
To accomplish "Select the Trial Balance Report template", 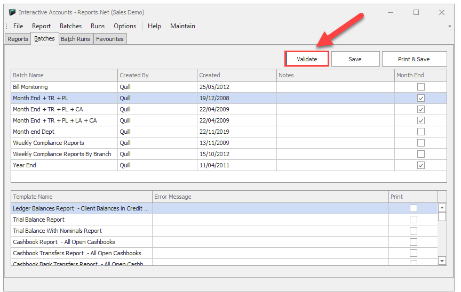I will (x=224, y=220).
